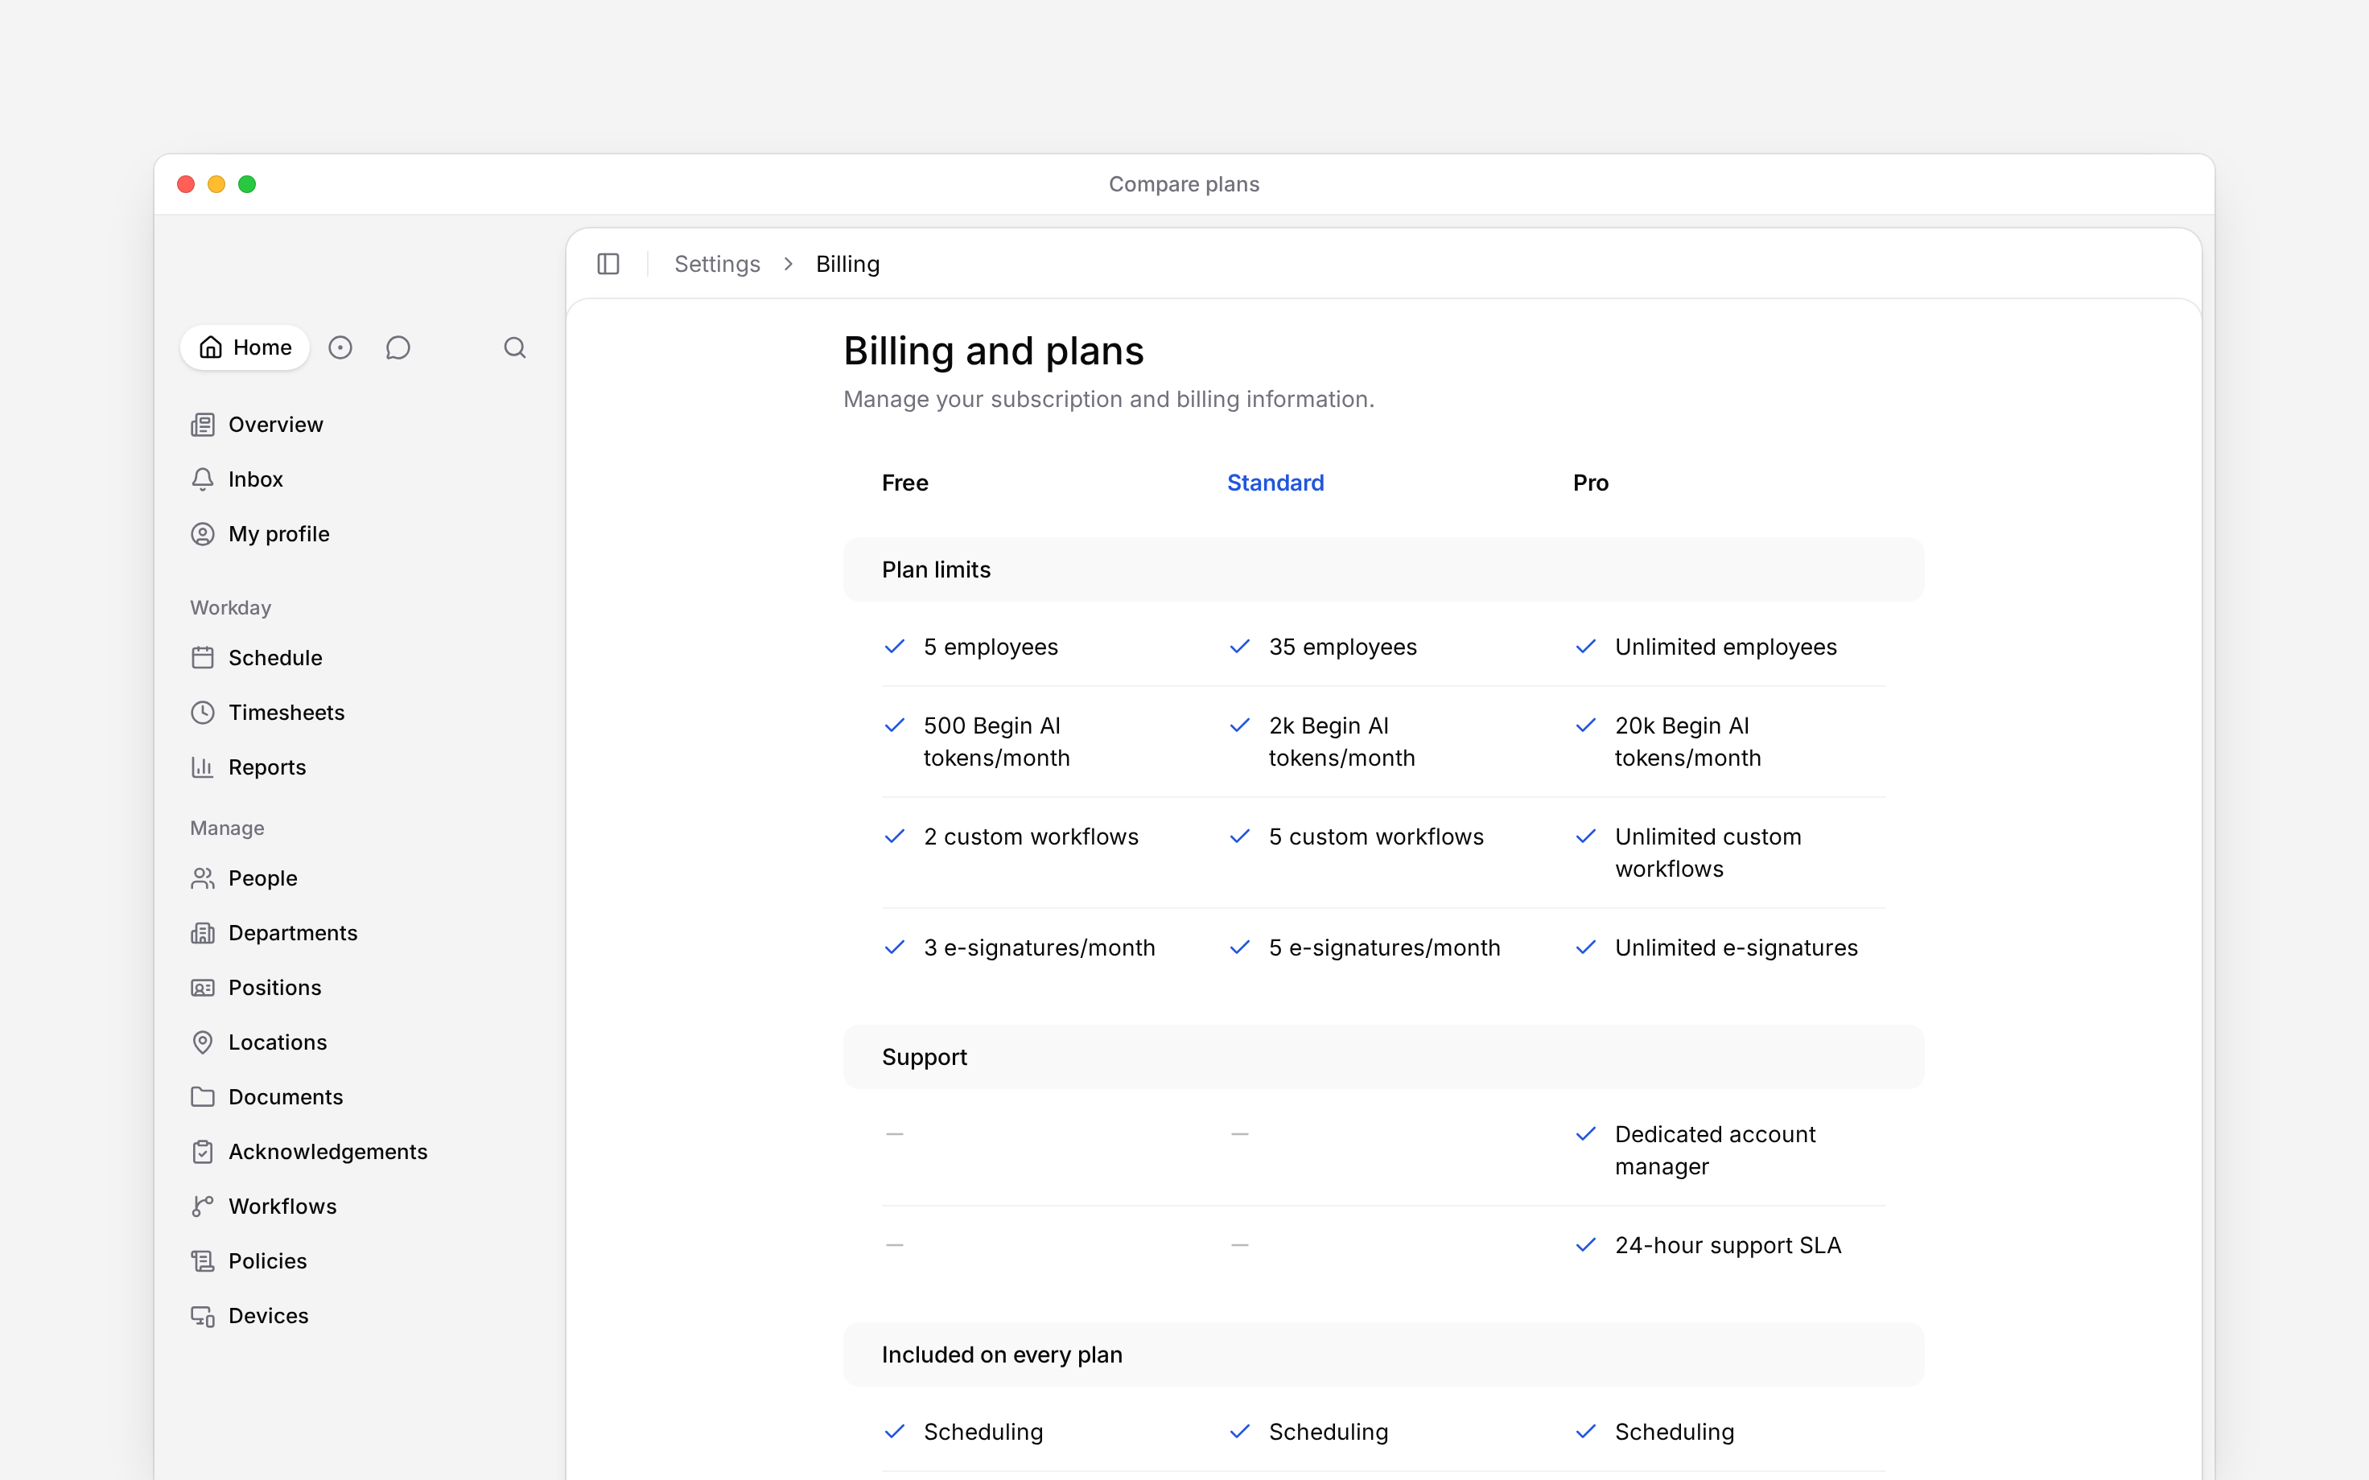Open the search magnifier icon
This screenshot has width=2369, height=1480.
point(515,347)
